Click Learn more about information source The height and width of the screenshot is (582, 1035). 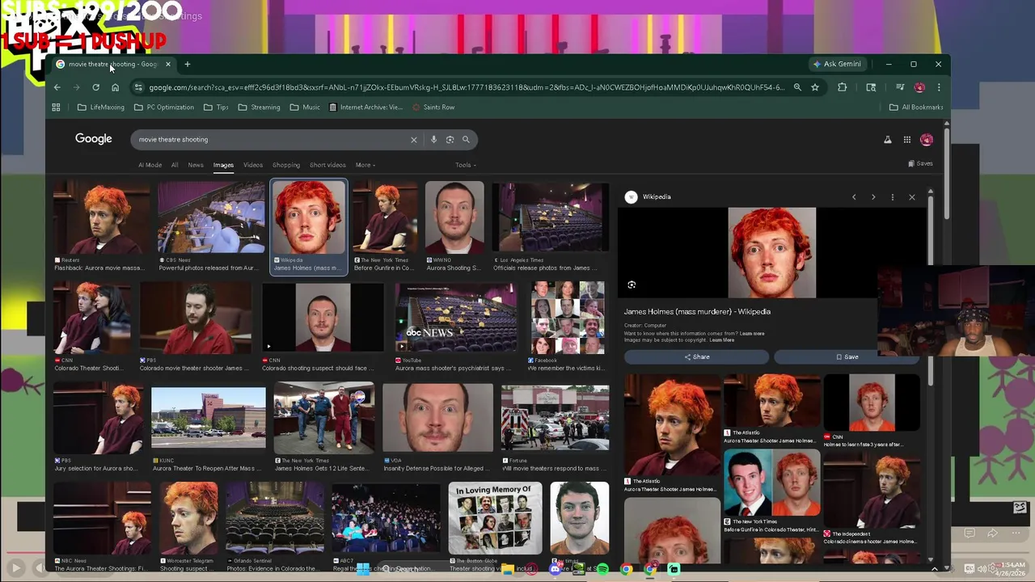click(x=751, y=333)
